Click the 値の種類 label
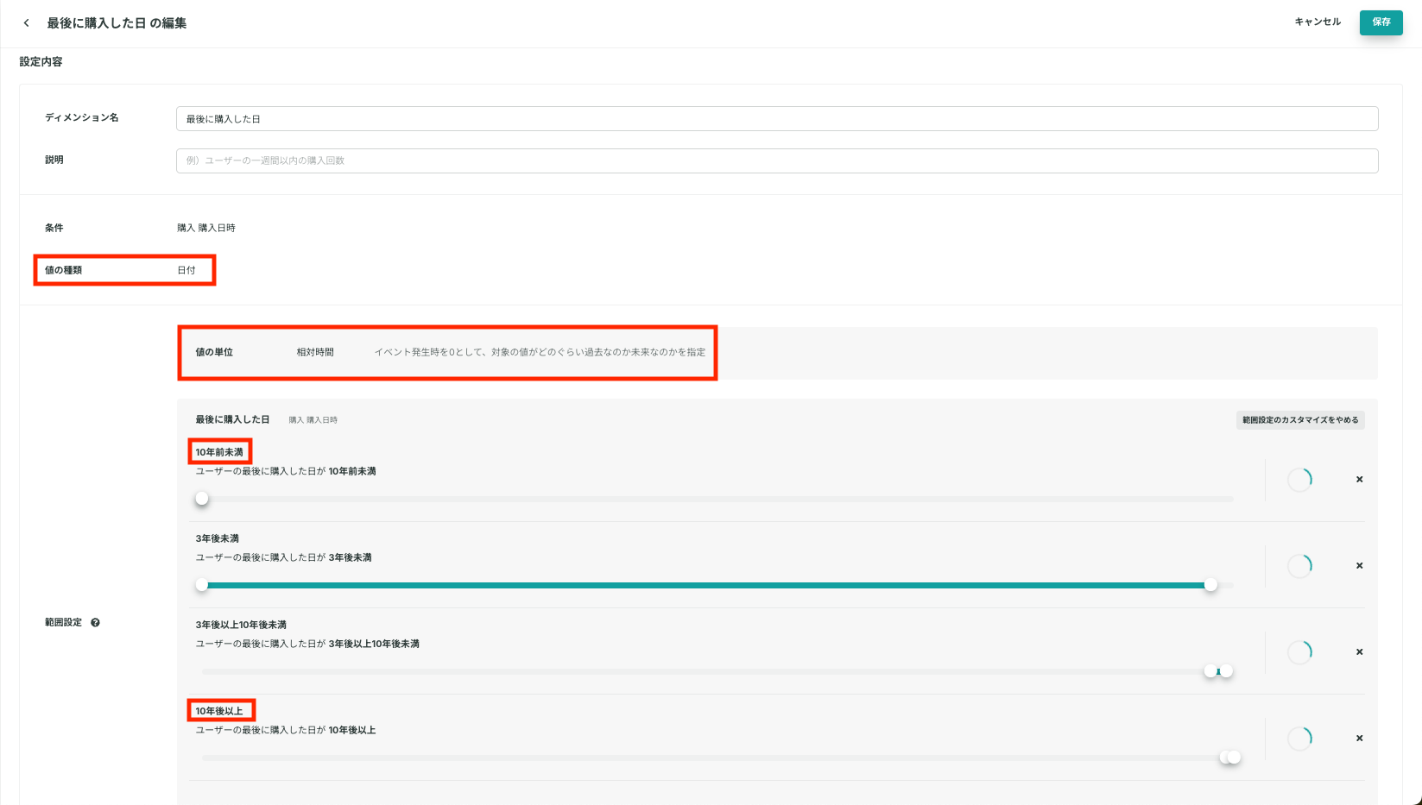Image resolution: width=1422 pixels, height=805 pixels. (64, 270)
